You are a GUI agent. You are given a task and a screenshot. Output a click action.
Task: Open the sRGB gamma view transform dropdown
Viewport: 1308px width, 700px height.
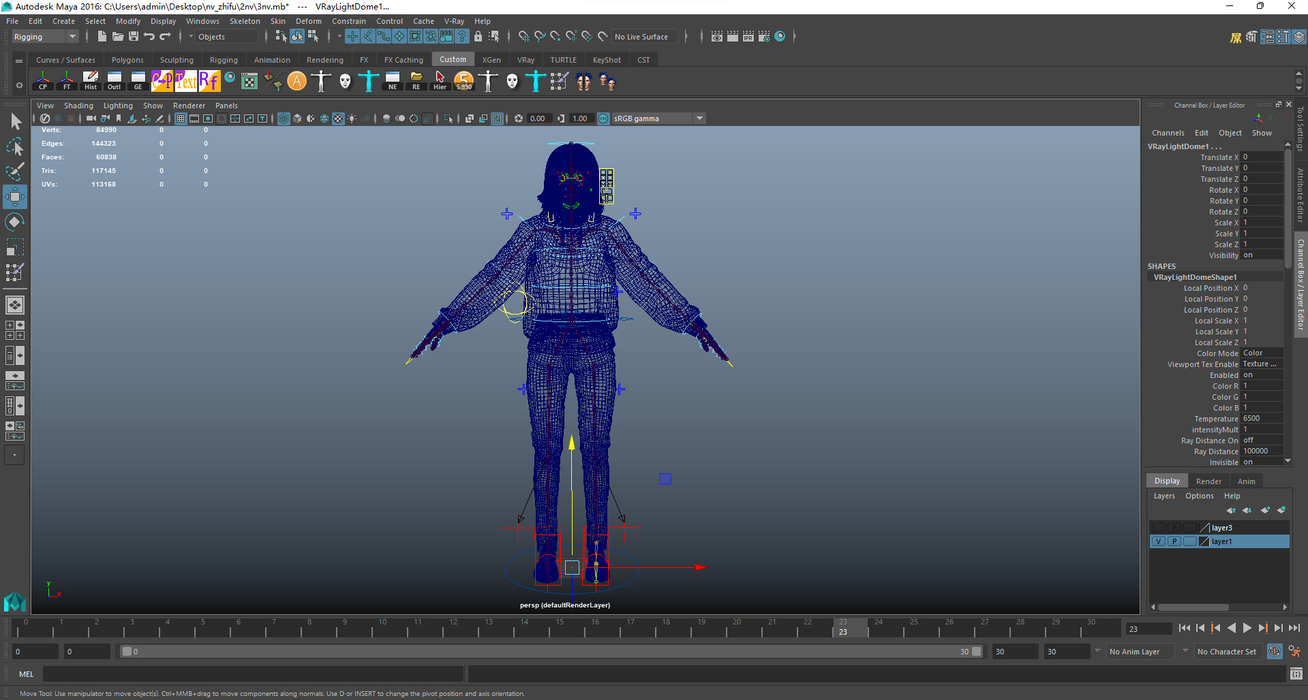pos(658,118)
